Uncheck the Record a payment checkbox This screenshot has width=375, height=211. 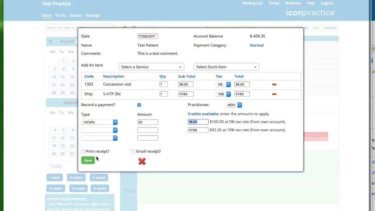coord(139,105)
